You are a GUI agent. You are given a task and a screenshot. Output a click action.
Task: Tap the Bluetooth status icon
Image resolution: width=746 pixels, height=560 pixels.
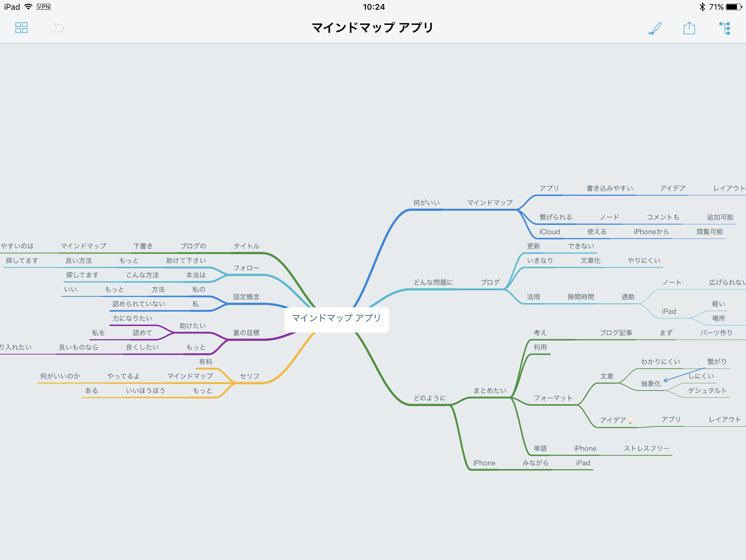pos(702,7)
